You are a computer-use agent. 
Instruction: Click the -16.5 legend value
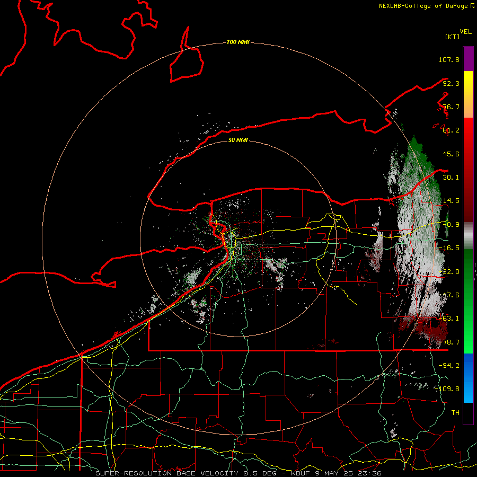(449, 248)
